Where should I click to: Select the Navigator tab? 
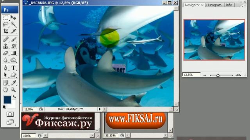(192, 5)
